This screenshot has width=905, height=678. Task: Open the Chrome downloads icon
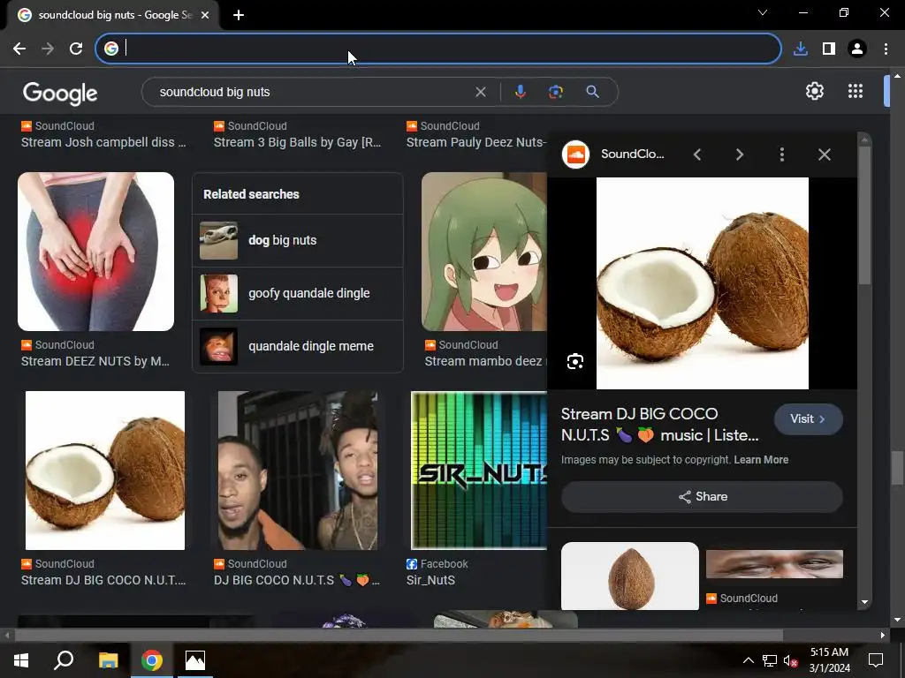[x=801, y=49]
